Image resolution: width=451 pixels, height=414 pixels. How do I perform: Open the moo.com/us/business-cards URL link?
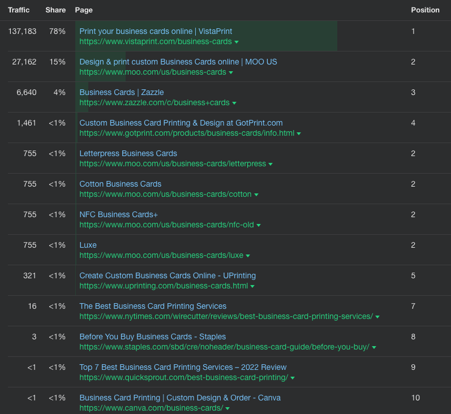pyautogui.click(x=153, y=72)
